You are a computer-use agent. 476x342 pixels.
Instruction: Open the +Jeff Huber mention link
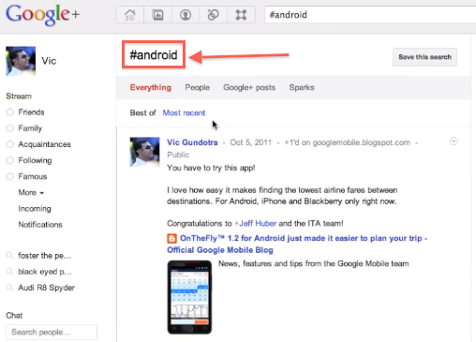tap(256, 223)
